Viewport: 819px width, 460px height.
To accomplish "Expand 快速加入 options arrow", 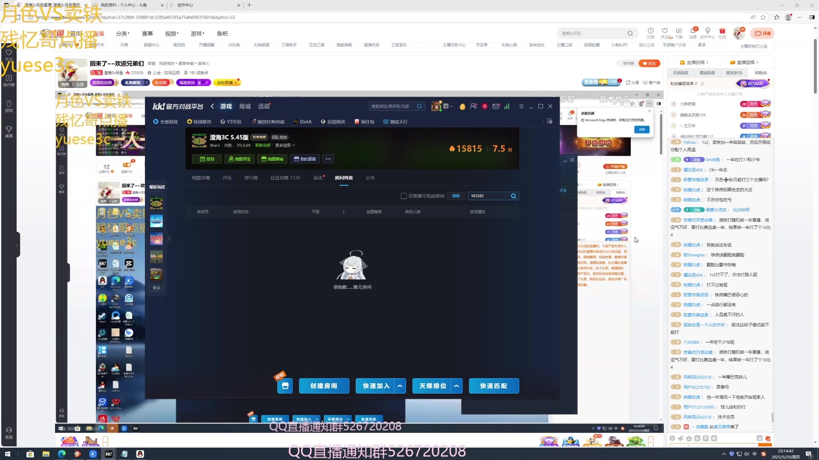I will click(400, 386).
